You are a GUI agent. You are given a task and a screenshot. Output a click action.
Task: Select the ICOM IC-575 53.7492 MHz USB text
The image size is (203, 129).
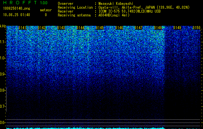click(x=129, y=11)
